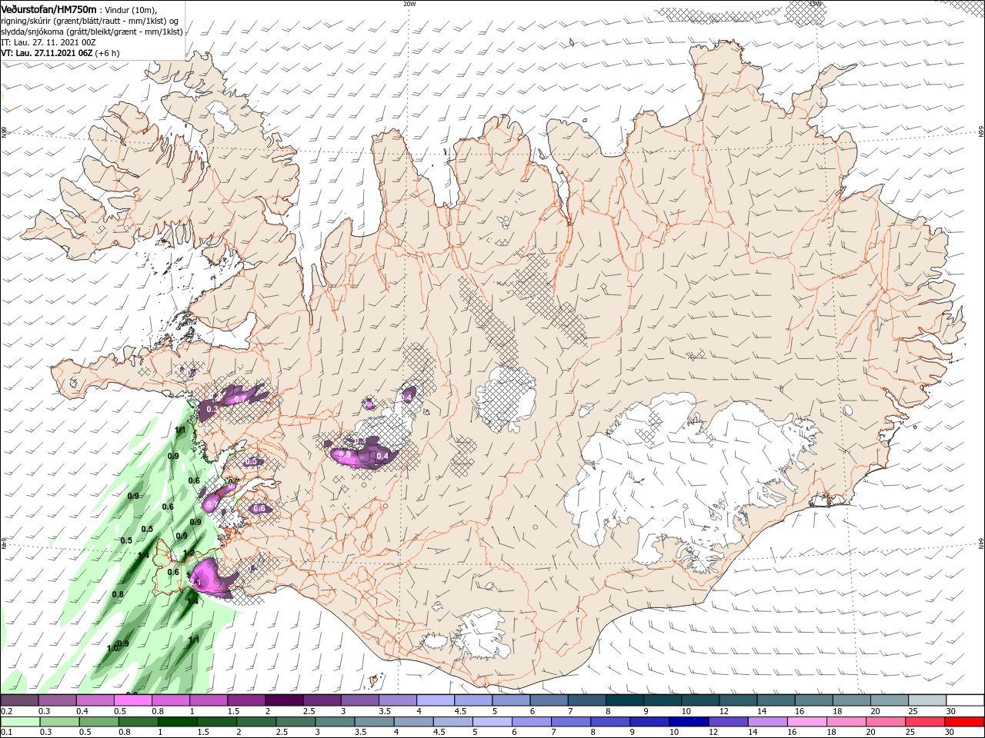Pick the light pink rain swatch between 16 and 18
This screenshot has width=985, height=738.
806,722
